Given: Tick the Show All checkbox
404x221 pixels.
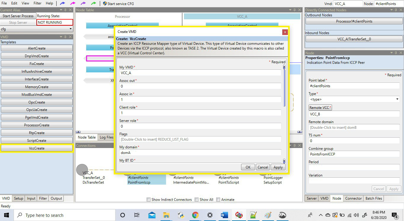Looking at the screenshot, I should [x=197, y=200].
